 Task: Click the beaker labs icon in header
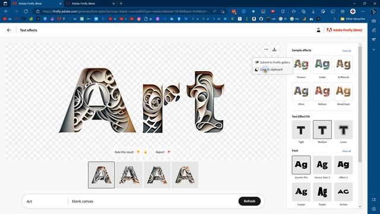[x=318, y=30]
